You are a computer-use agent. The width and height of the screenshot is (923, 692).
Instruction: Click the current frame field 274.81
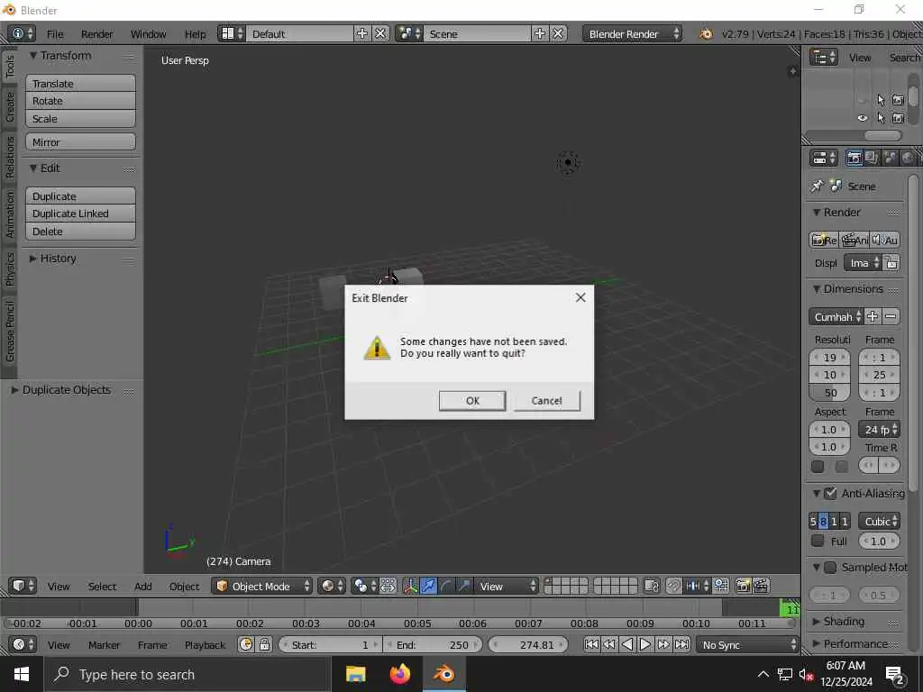[528, 644]
